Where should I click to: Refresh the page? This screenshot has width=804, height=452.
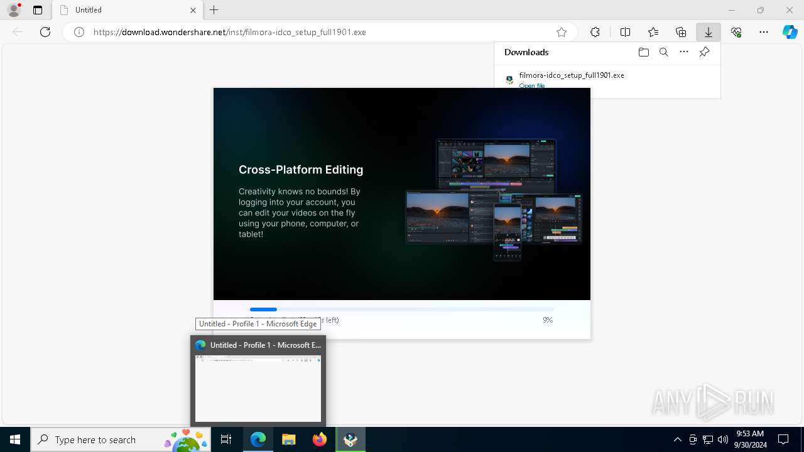(x=45, y=32)
